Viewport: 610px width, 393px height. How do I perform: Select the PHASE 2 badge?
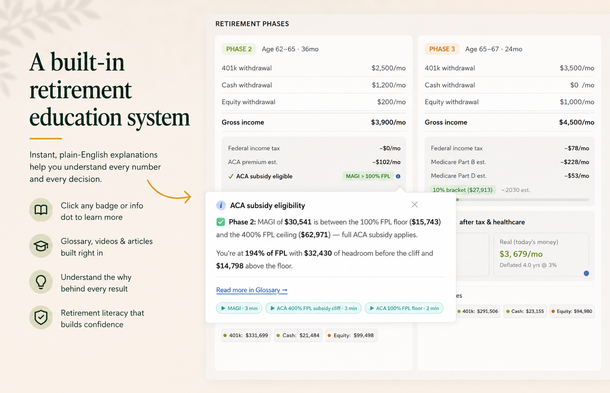[x=239, y=49]
